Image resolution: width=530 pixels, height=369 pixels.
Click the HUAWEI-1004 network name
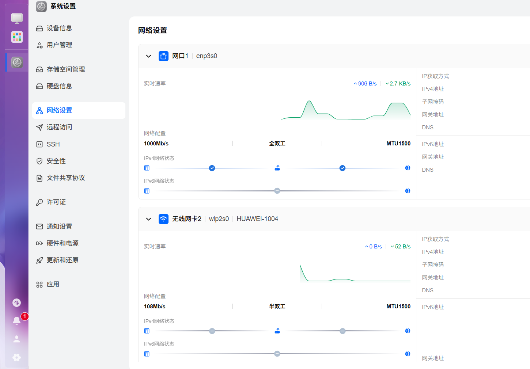pos(257,219)
